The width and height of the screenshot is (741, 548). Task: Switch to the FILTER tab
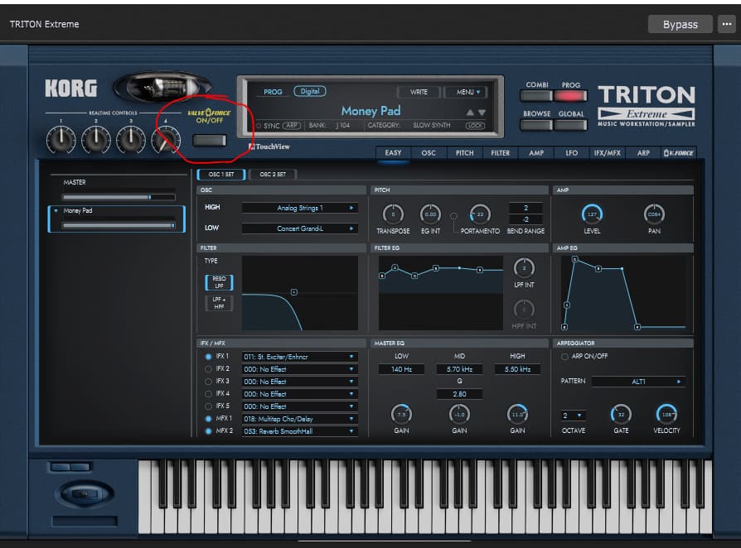[500, 153]
